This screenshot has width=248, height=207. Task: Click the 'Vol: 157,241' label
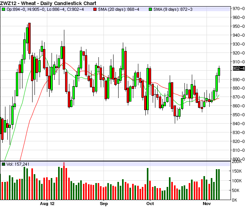(18, 164)
